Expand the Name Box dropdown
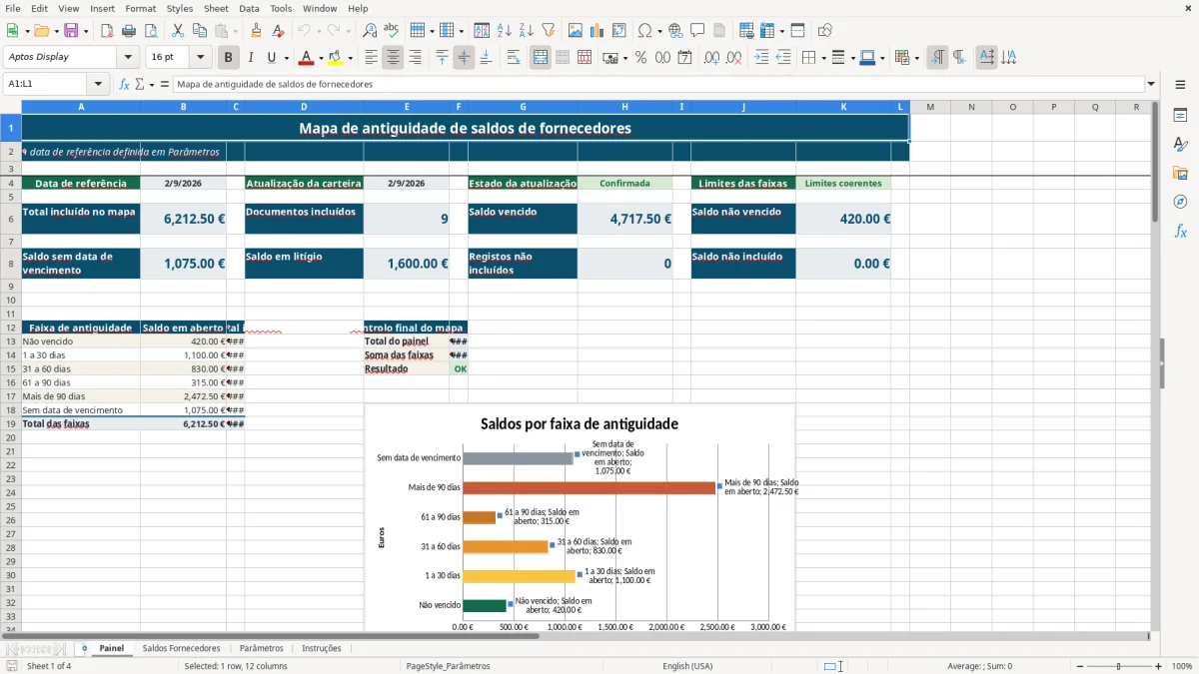 pos(98,84)
